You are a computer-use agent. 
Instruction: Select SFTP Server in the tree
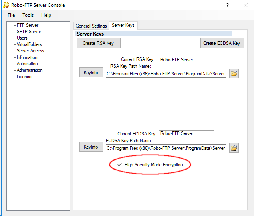(29, 32)
